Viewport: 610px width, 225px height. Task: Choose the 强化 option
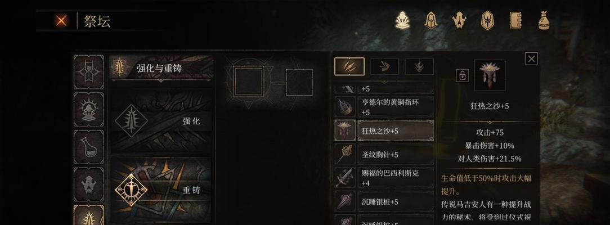point(162,121)
